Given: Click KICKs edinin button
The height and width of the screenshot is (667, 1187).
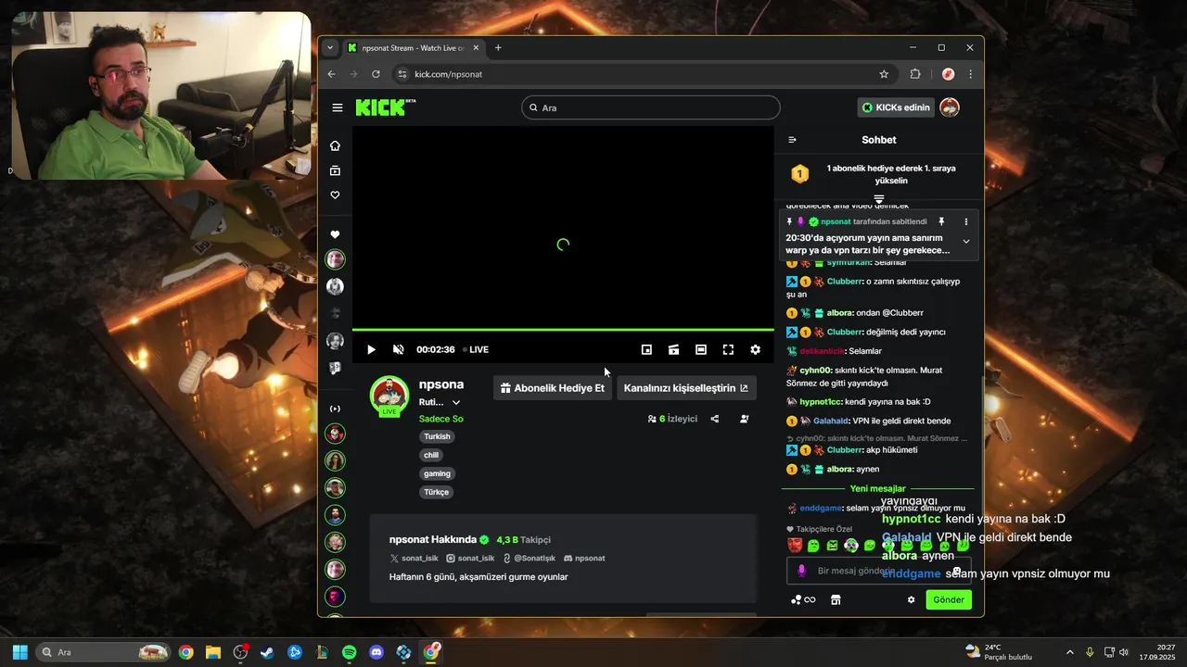Looking at the screenshot, I should pos(896,107).
